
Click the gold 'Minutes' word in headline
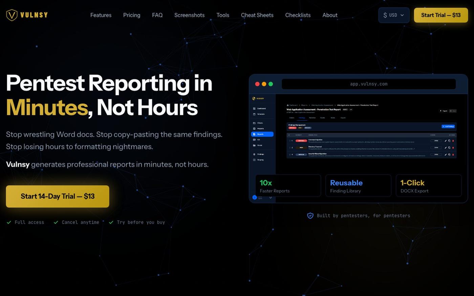pyautogui.click(x=47, y=108)
